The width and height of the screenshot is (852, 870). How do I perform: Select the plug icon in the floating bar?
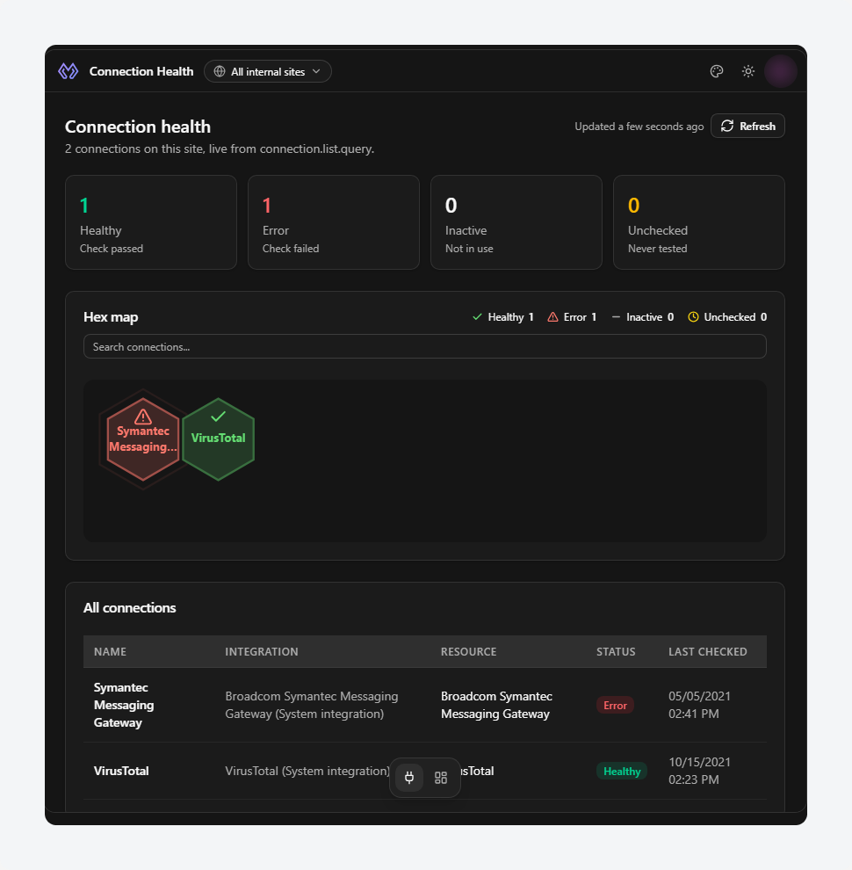point(409,778)
